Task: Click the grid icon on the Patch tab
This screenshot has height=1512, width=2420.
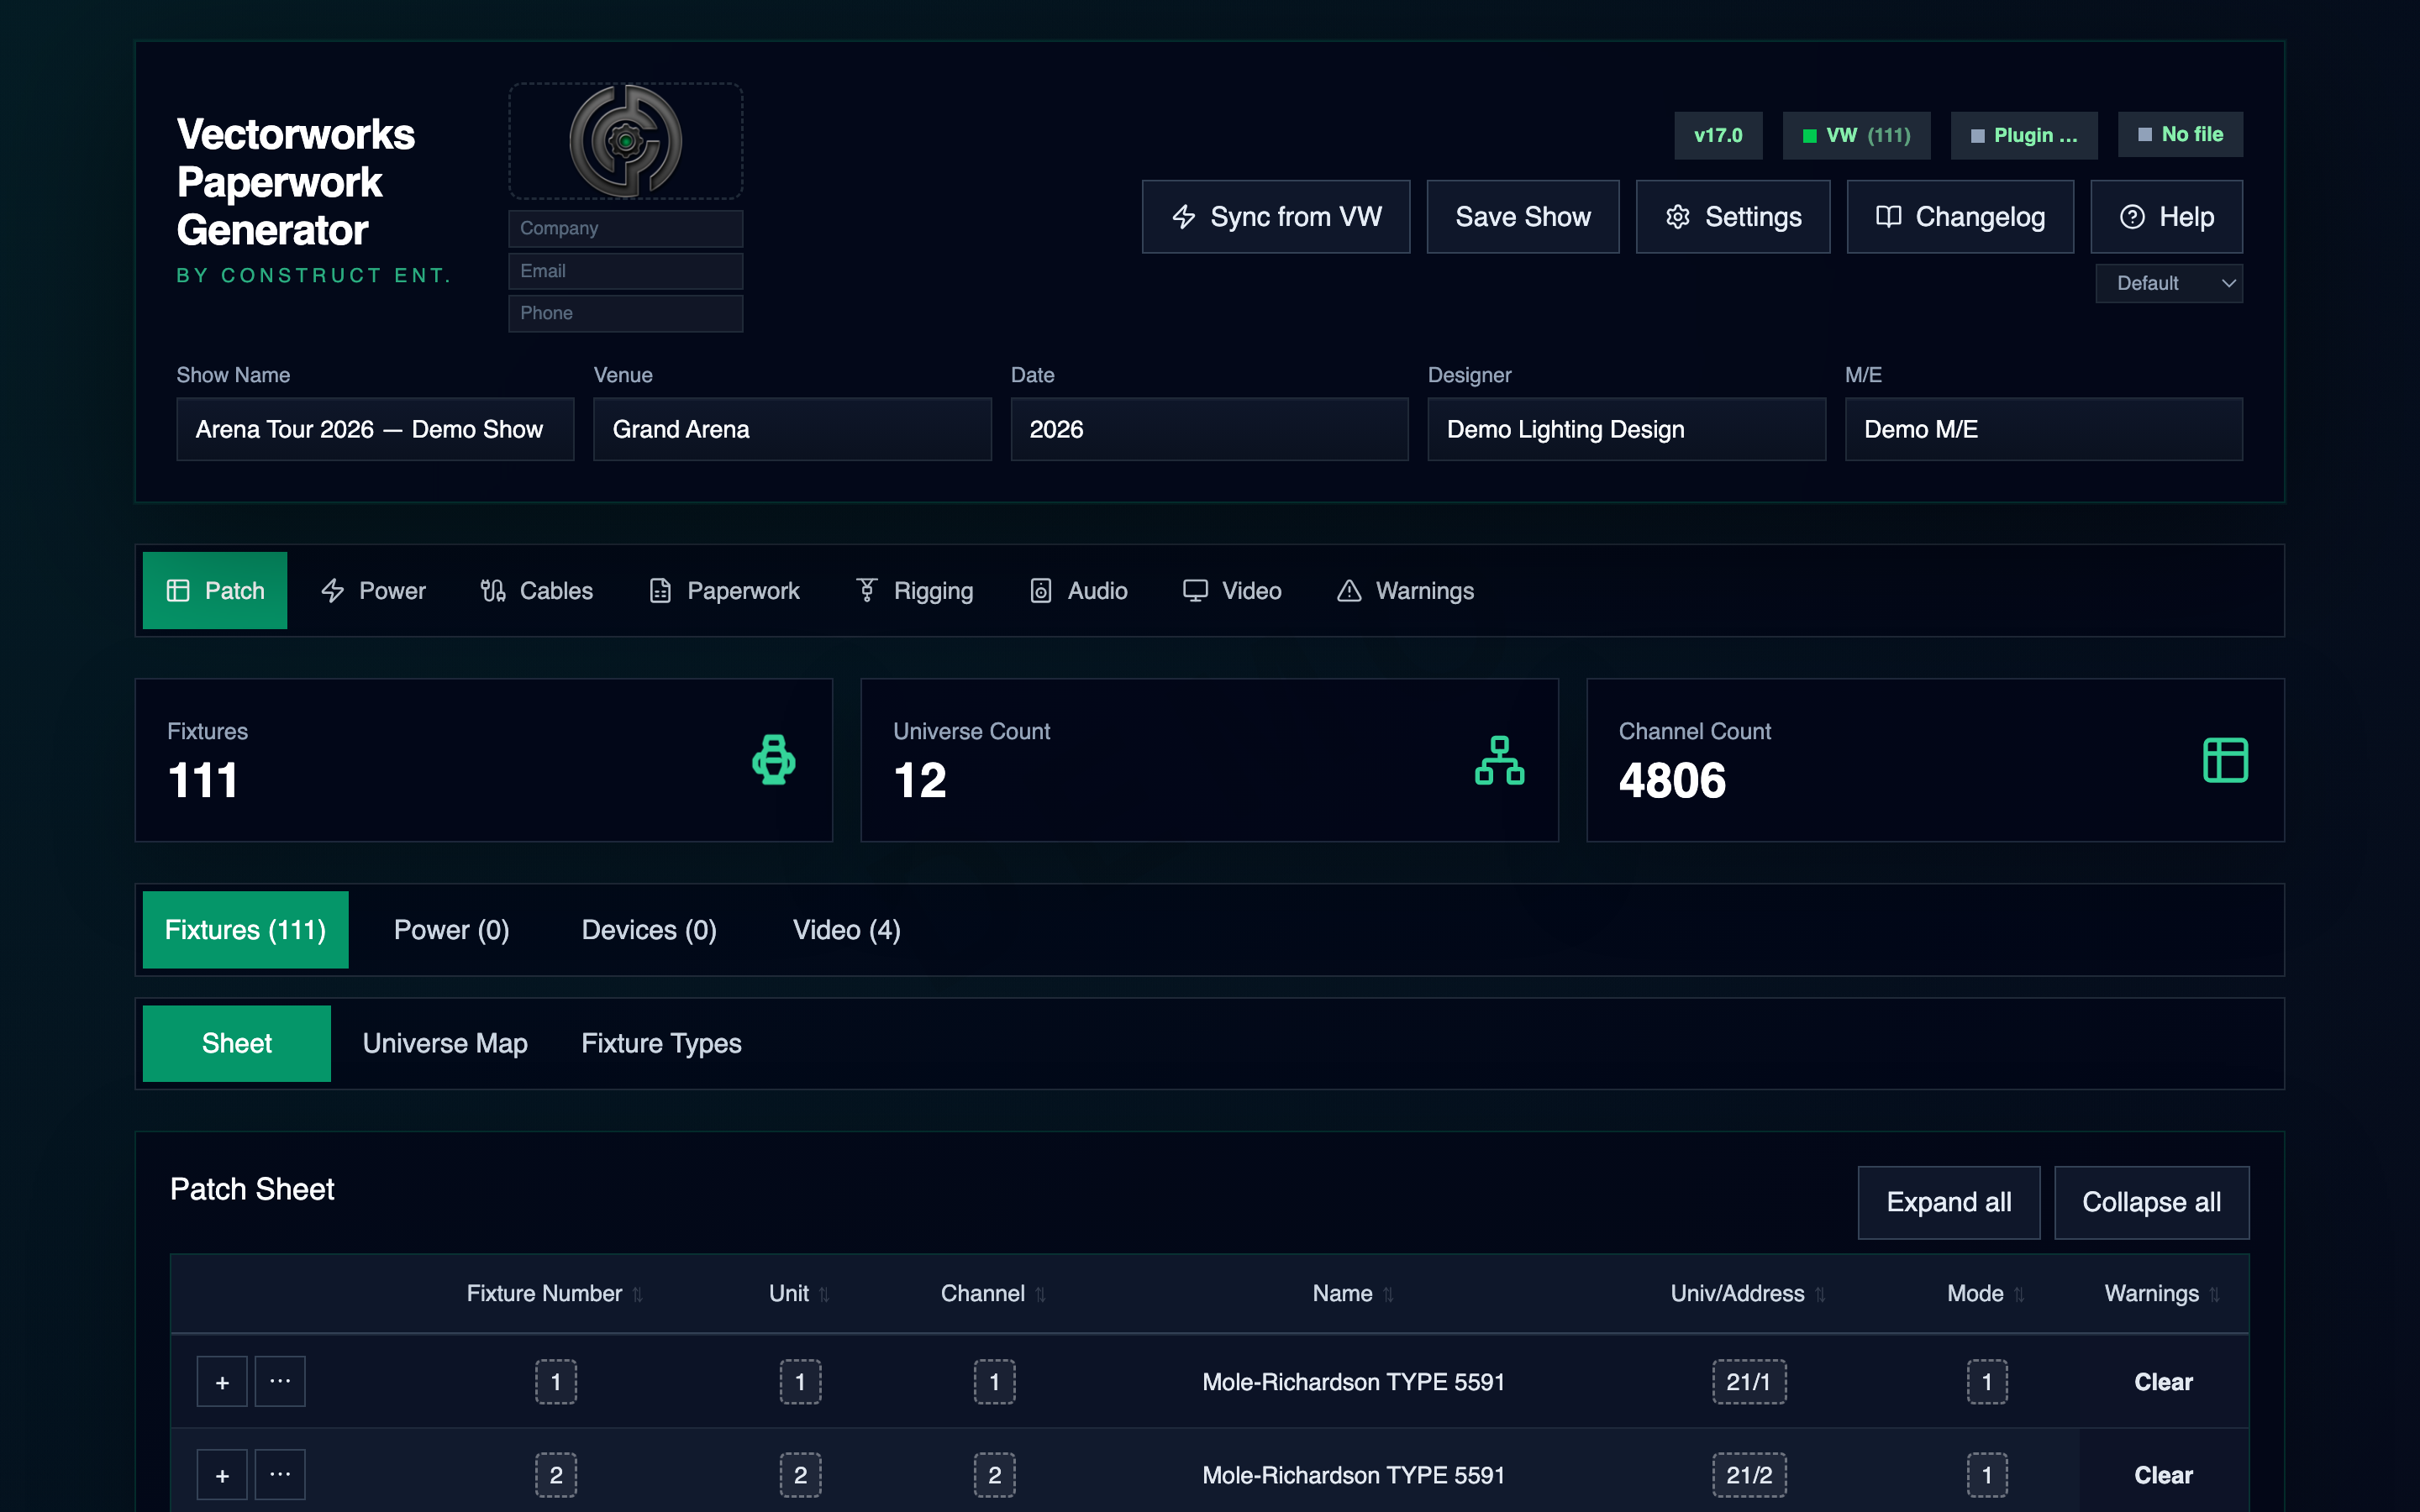Action: pyautogui.click(x=178, y=591)
